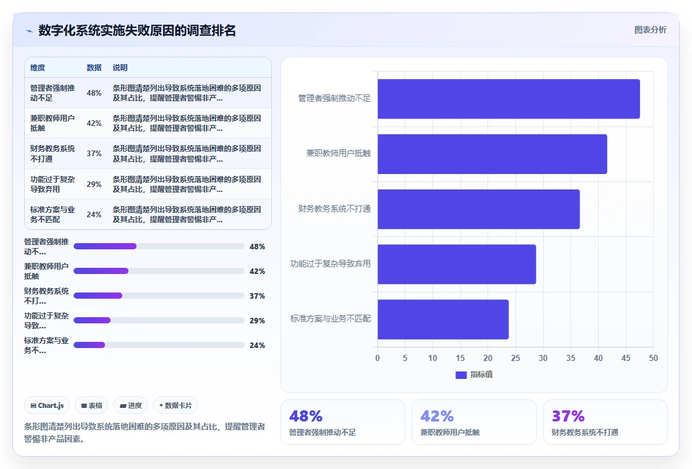Click the 数据 column header
Viewport: 692px width, 469px height.
(x=94, y=67)
